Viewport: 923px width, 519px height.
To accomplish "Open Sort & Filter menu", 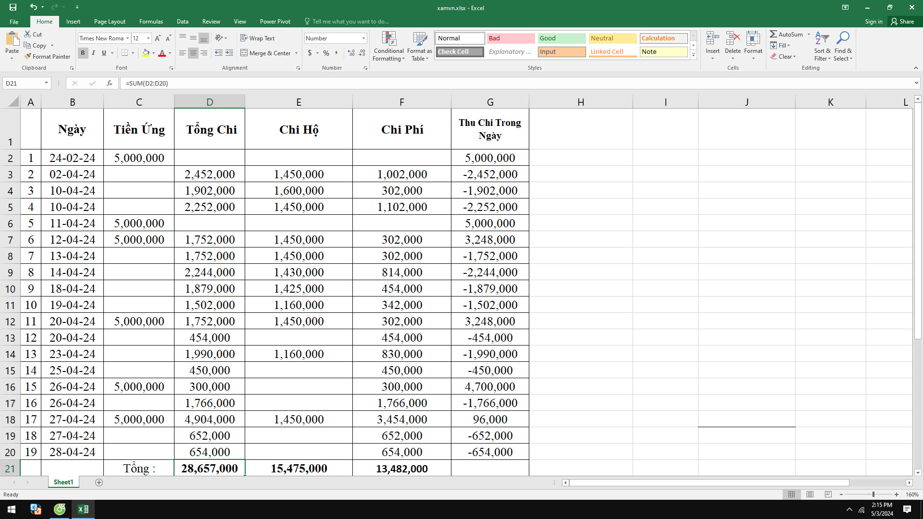I will tap(822, 46).
